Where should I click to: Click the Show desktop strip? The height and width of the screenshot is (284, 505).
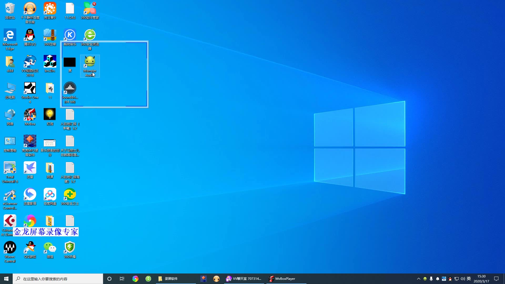click(x=504, y=279)
